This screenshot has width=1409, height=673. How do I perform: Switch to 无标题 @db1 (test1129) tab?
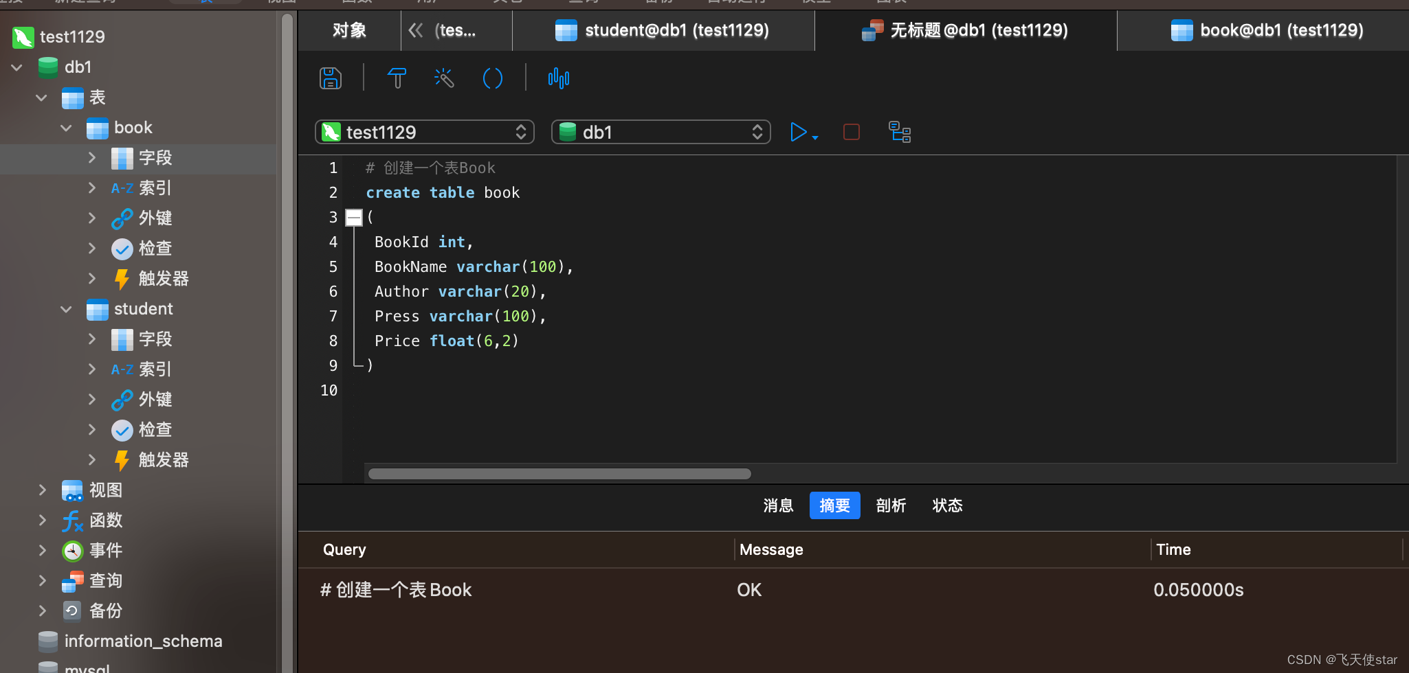click(x=966, y=30)
